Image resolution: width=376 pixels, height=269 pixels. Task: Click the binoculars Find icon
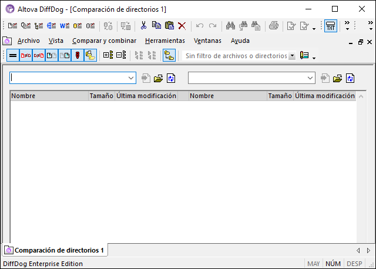click(x=230, y=26)
